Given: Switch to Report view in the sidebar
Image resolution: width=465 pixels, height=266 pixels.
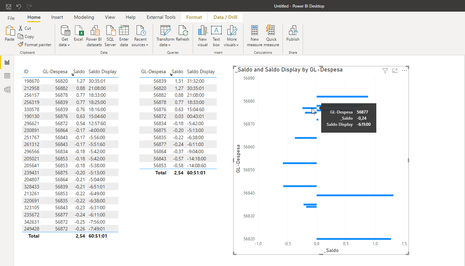Looking at the screenshot, I should coord(7,62).
